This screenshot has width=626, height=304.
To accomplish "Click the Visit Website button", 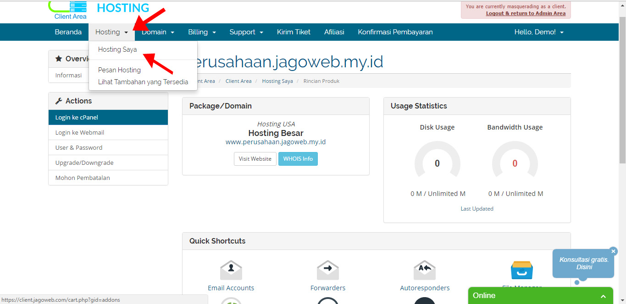I will coord(255,159).
